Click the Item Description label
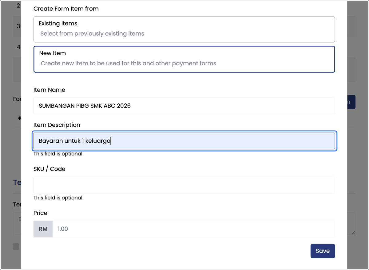 (x=57, y=125)
